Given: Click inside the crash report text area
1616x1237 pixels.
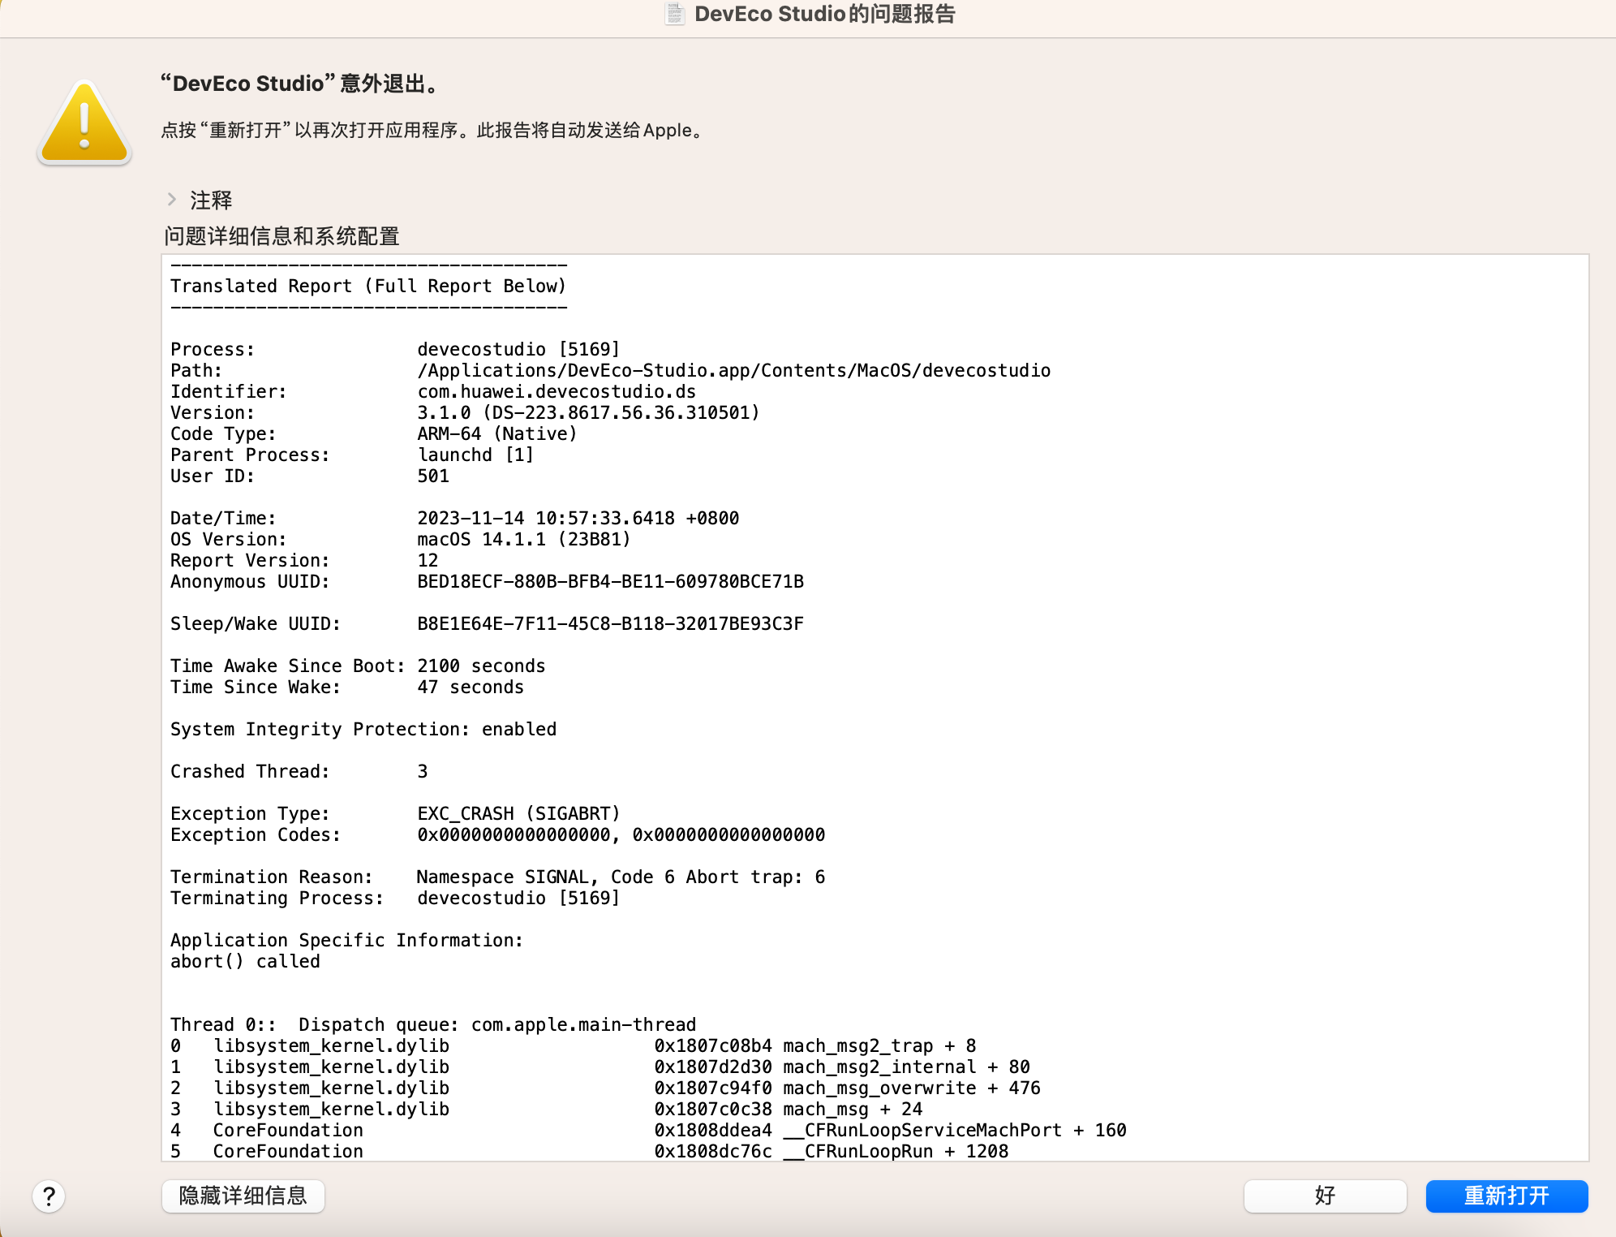Looking at the screenshot, I should click(875, 708).
